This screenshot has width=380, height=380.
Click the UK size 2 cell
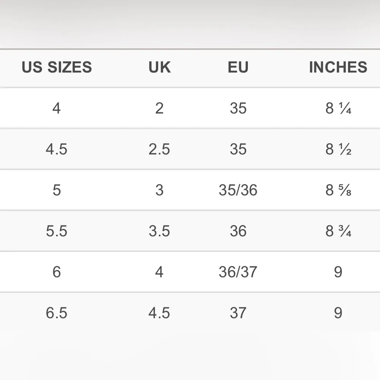[x=160, y=108]
